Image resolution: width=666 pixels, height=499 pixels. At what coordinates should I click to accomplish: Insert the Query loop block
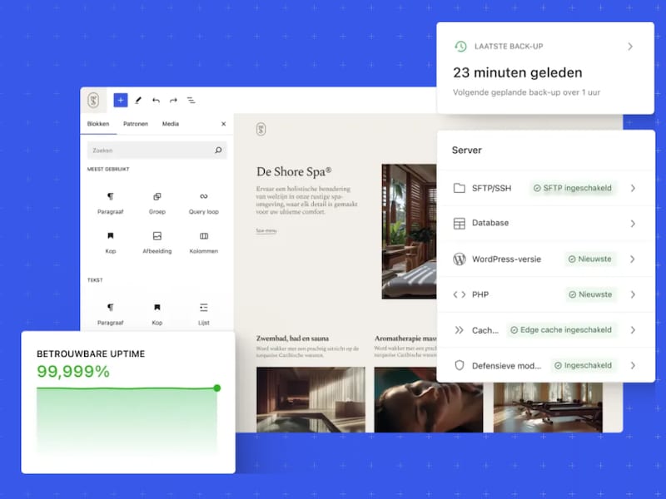coord(204,203)
